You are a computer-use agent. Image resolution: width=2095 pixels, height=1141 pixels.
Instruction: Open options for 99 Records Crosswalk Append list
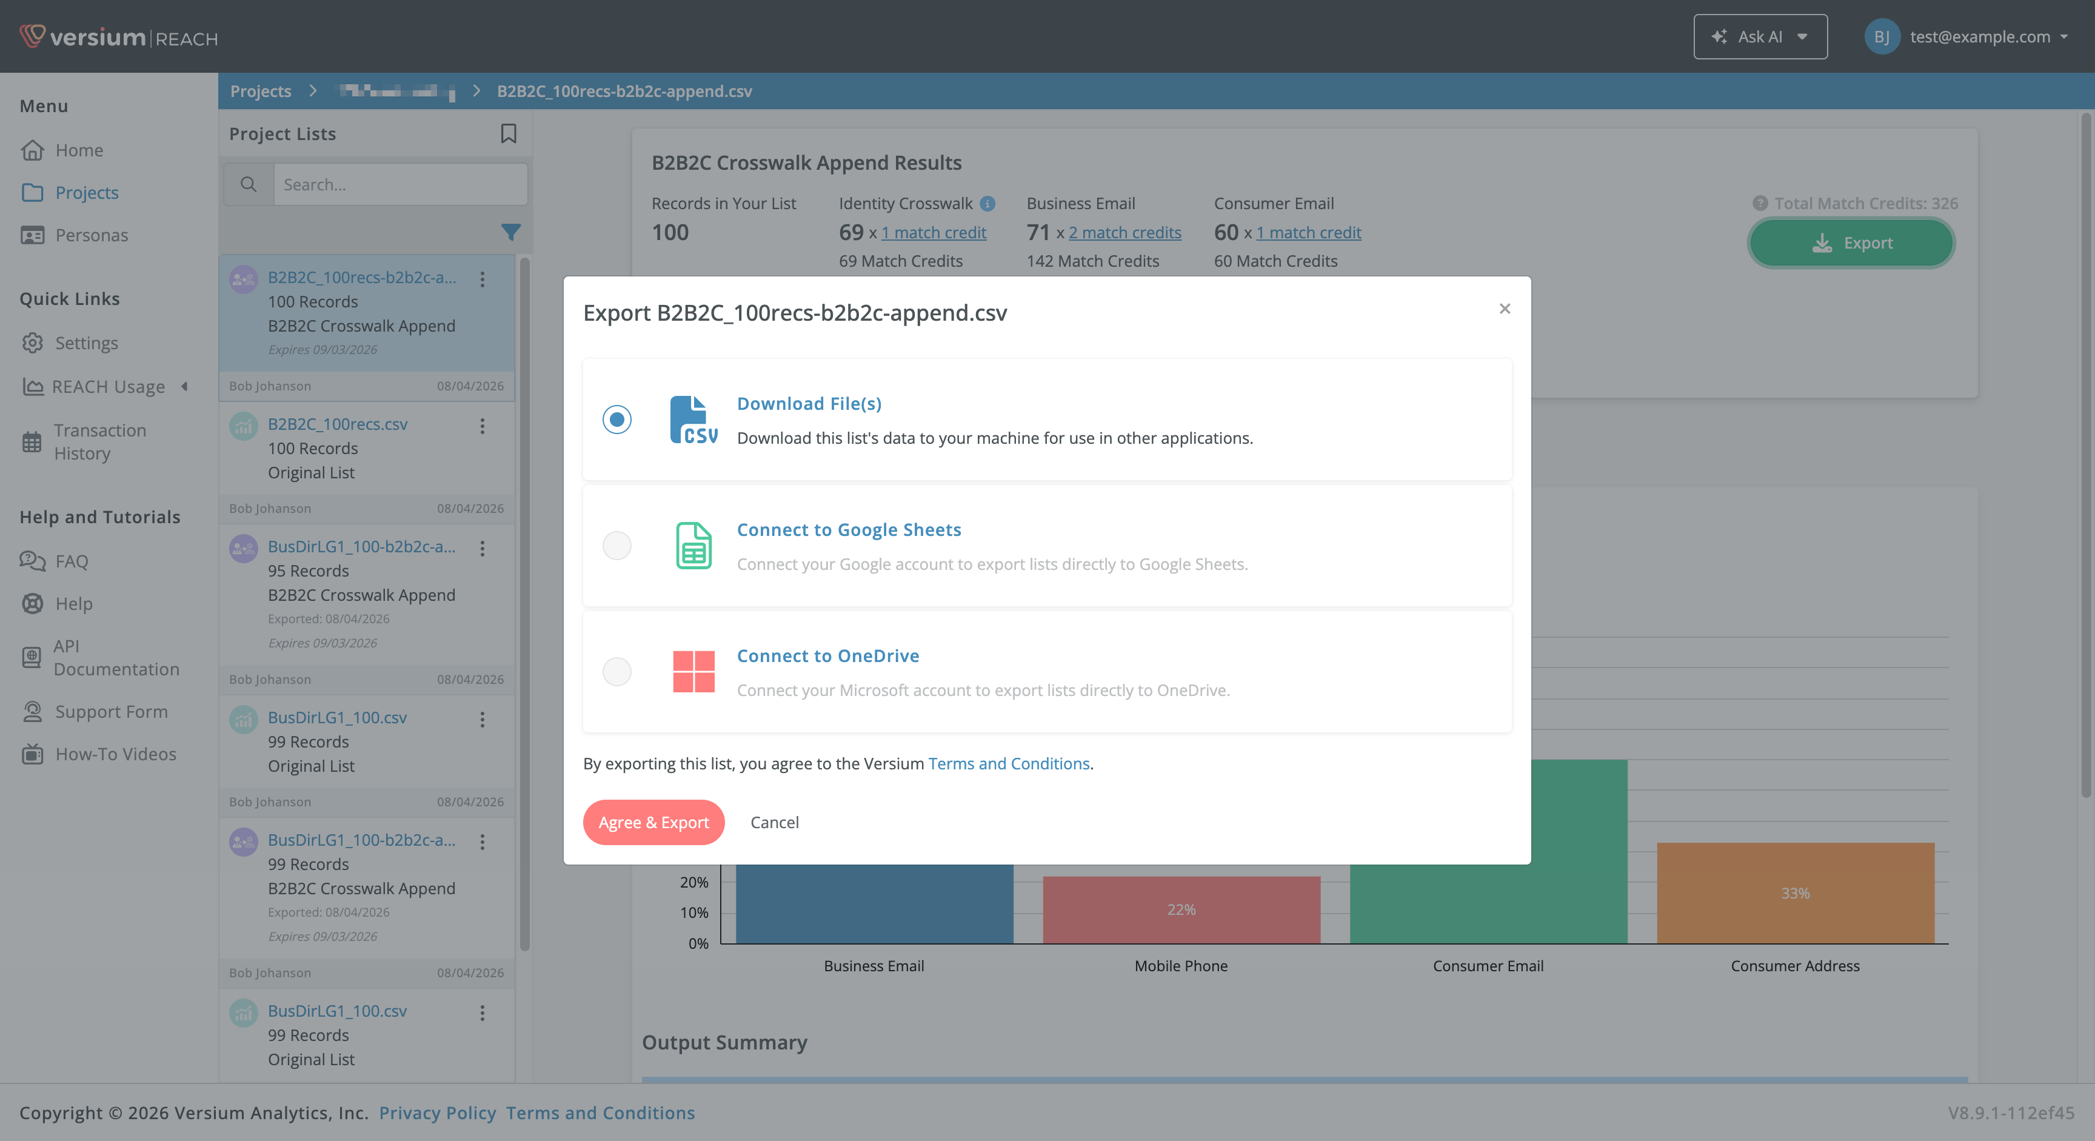click(x=483, y=842)
